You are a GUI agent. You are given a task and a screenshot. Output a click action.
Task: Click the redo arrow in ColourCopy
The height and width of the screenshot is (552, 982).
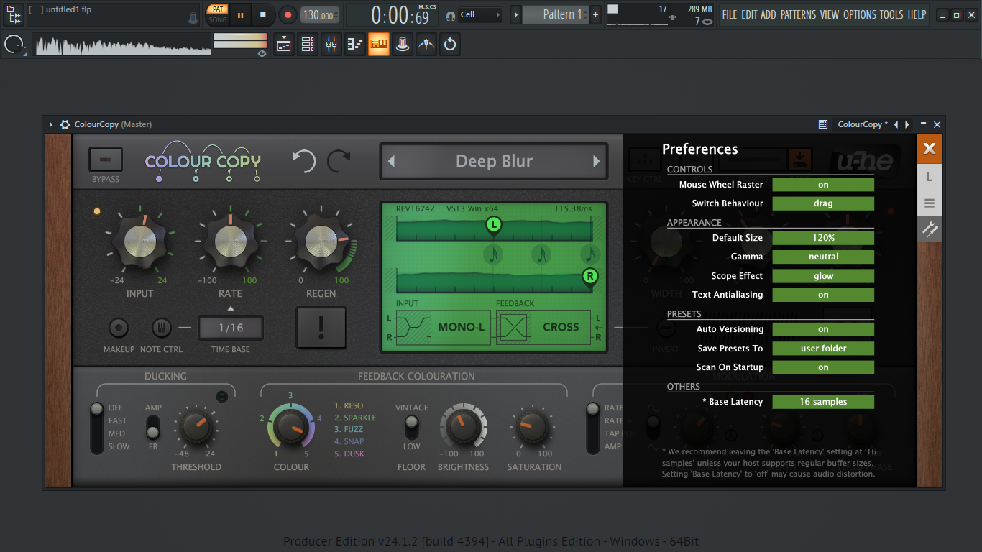point(339,161)
